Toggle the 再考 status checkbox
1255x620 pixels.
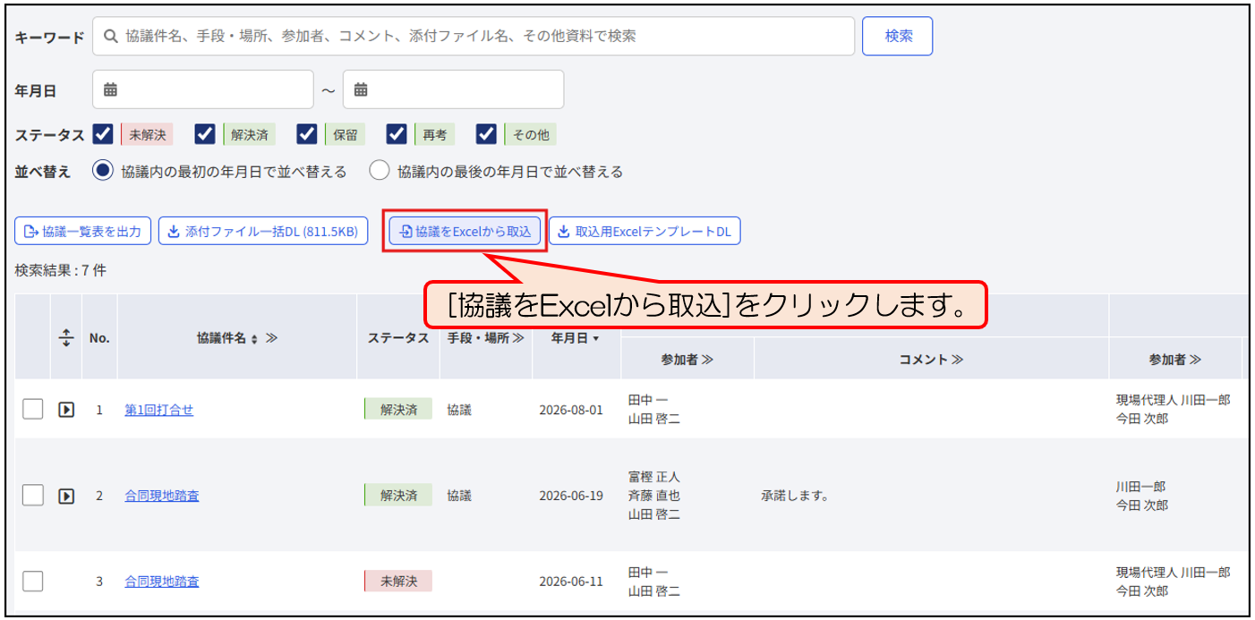tap(397, 134)
